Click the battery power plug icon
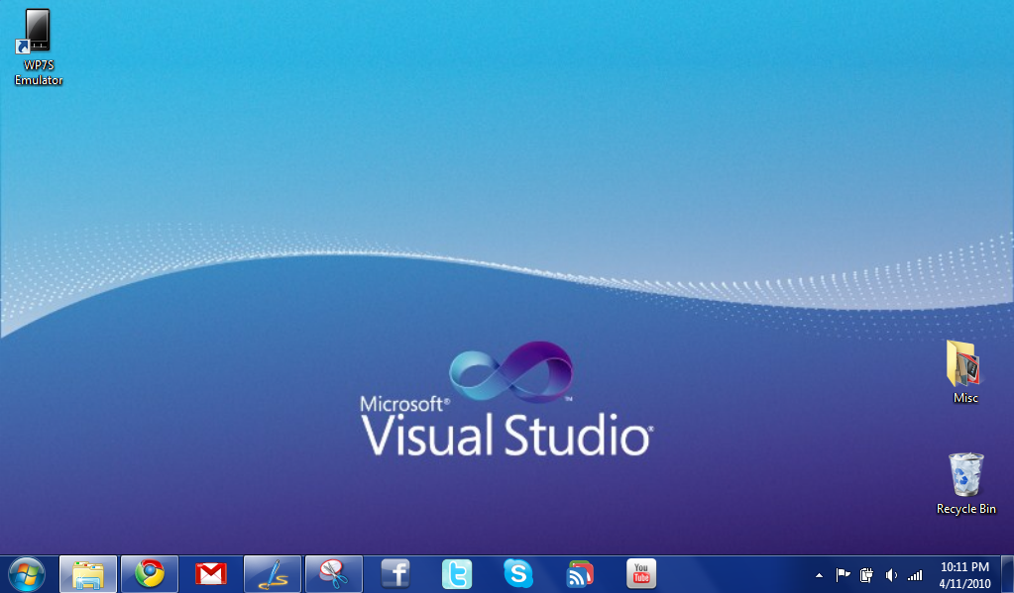 tap(867, 574)
